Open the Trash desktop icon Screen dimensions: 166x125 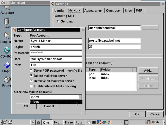(x=7, y=22)
